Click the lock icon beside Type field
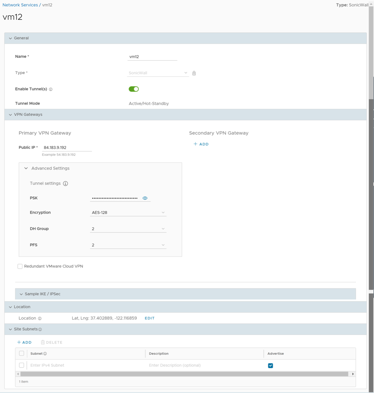This screenshot has width=374, height=393. [x=194, y=73]
